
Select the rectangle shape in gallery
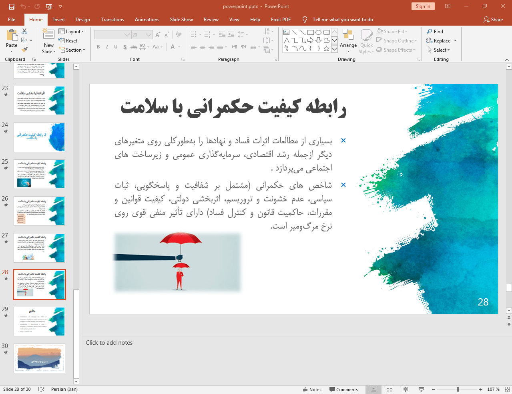pos(311,32)
